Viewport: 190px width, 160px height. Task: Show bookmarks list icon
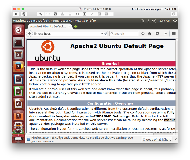tap(149, 34)
